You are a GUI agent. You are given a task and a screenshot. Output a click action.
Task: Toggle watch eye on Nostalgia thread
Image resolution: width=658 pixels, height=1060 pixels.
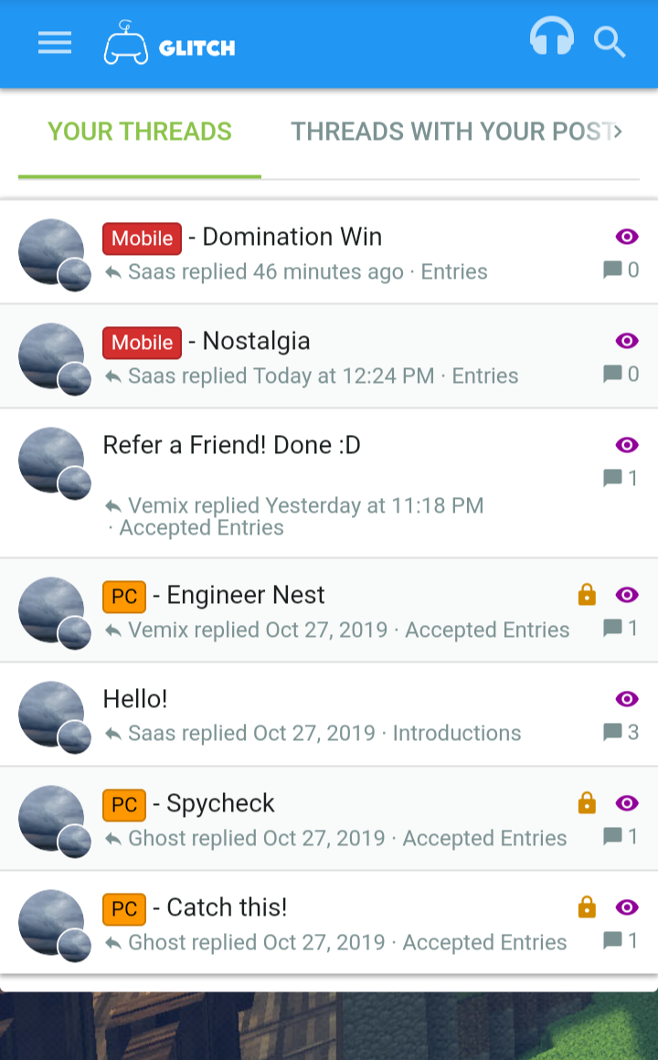627,342
